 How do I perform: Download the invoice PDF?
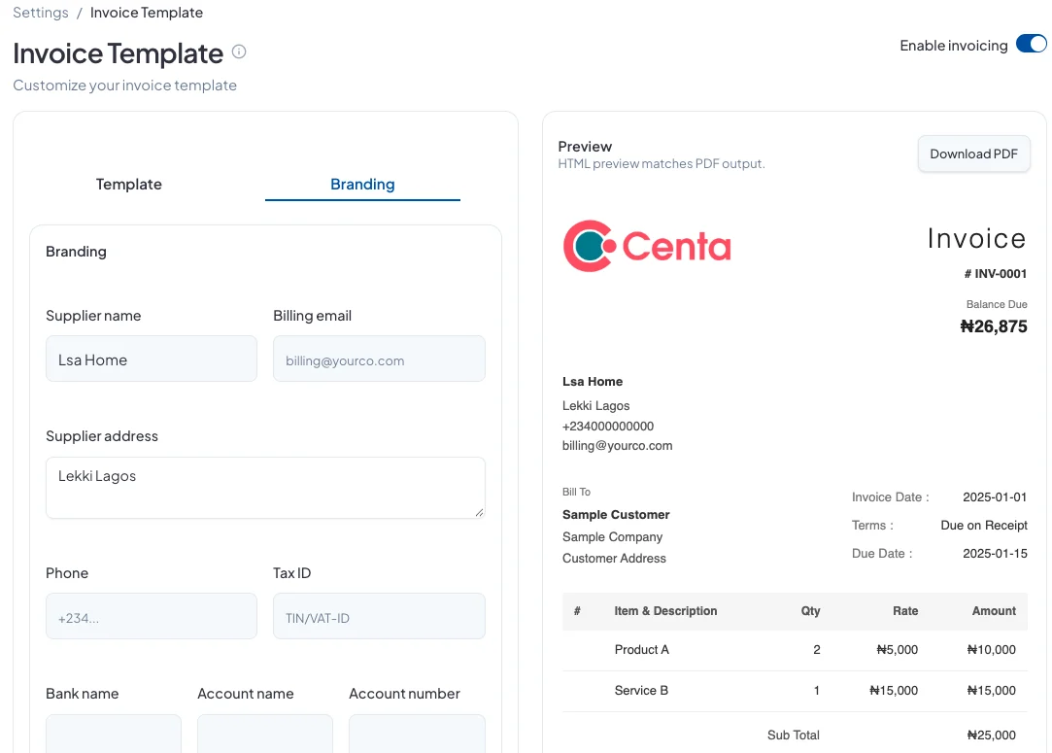tap(973, 154)
